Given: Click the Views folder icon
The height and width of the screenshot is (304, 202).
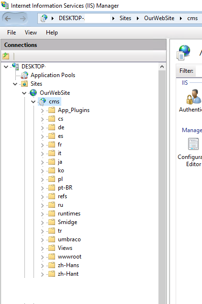Looking at the screenshot, I should pos(52,248).
